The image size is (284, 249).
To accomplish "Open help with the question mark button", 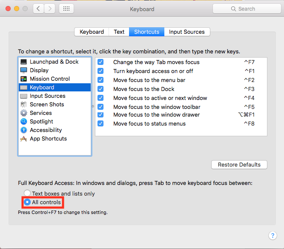I will coord(273,236).
